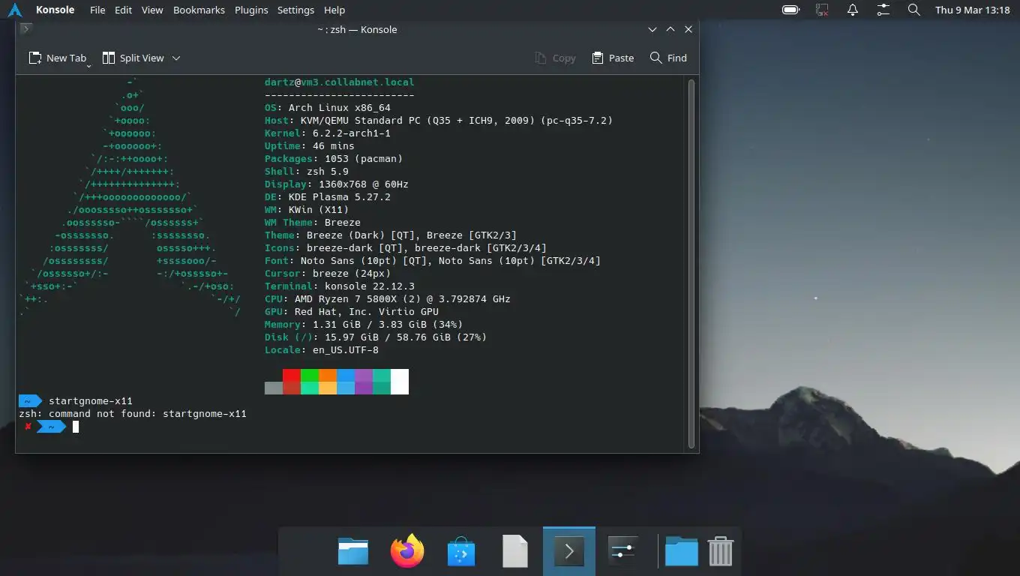Click the 'Shell: zsh 5.9' line
The image size is (1020, 576).
click(x=307, y=171)
